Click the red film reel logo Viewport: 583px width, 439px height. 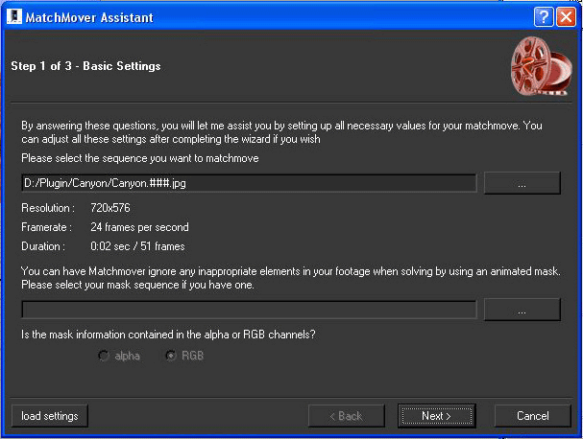541,66
